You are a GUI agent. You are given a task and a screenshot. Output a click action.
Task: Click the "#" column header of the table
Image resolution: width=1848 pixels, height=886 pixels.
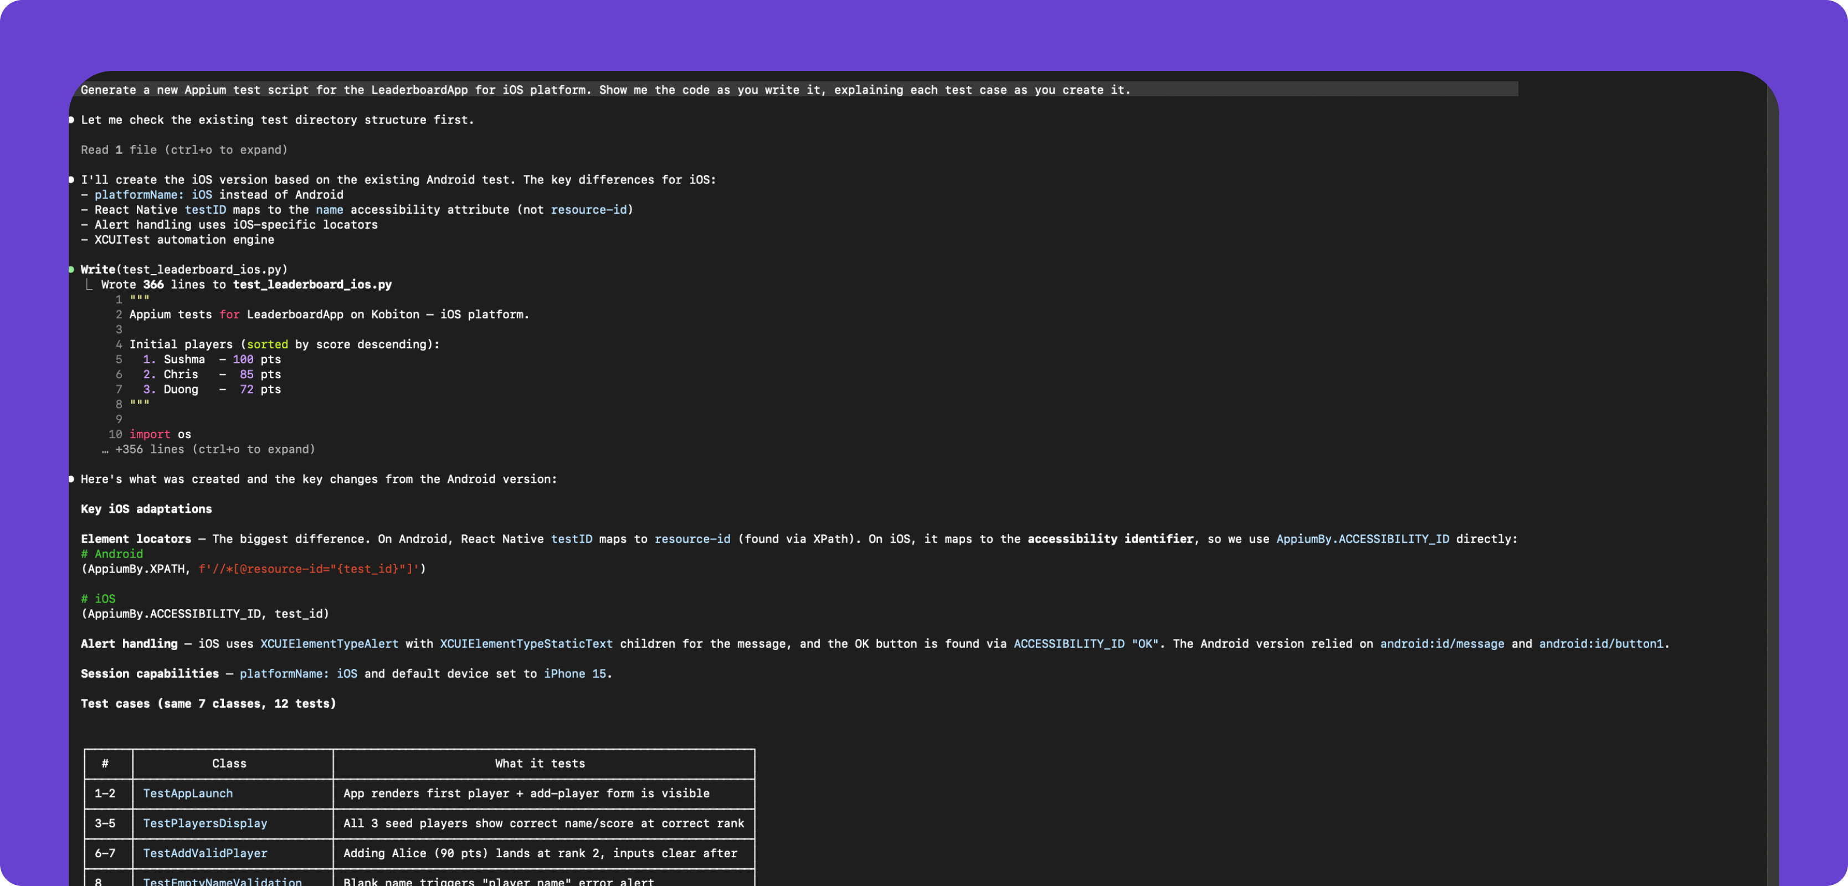click(x=105, y=763)
